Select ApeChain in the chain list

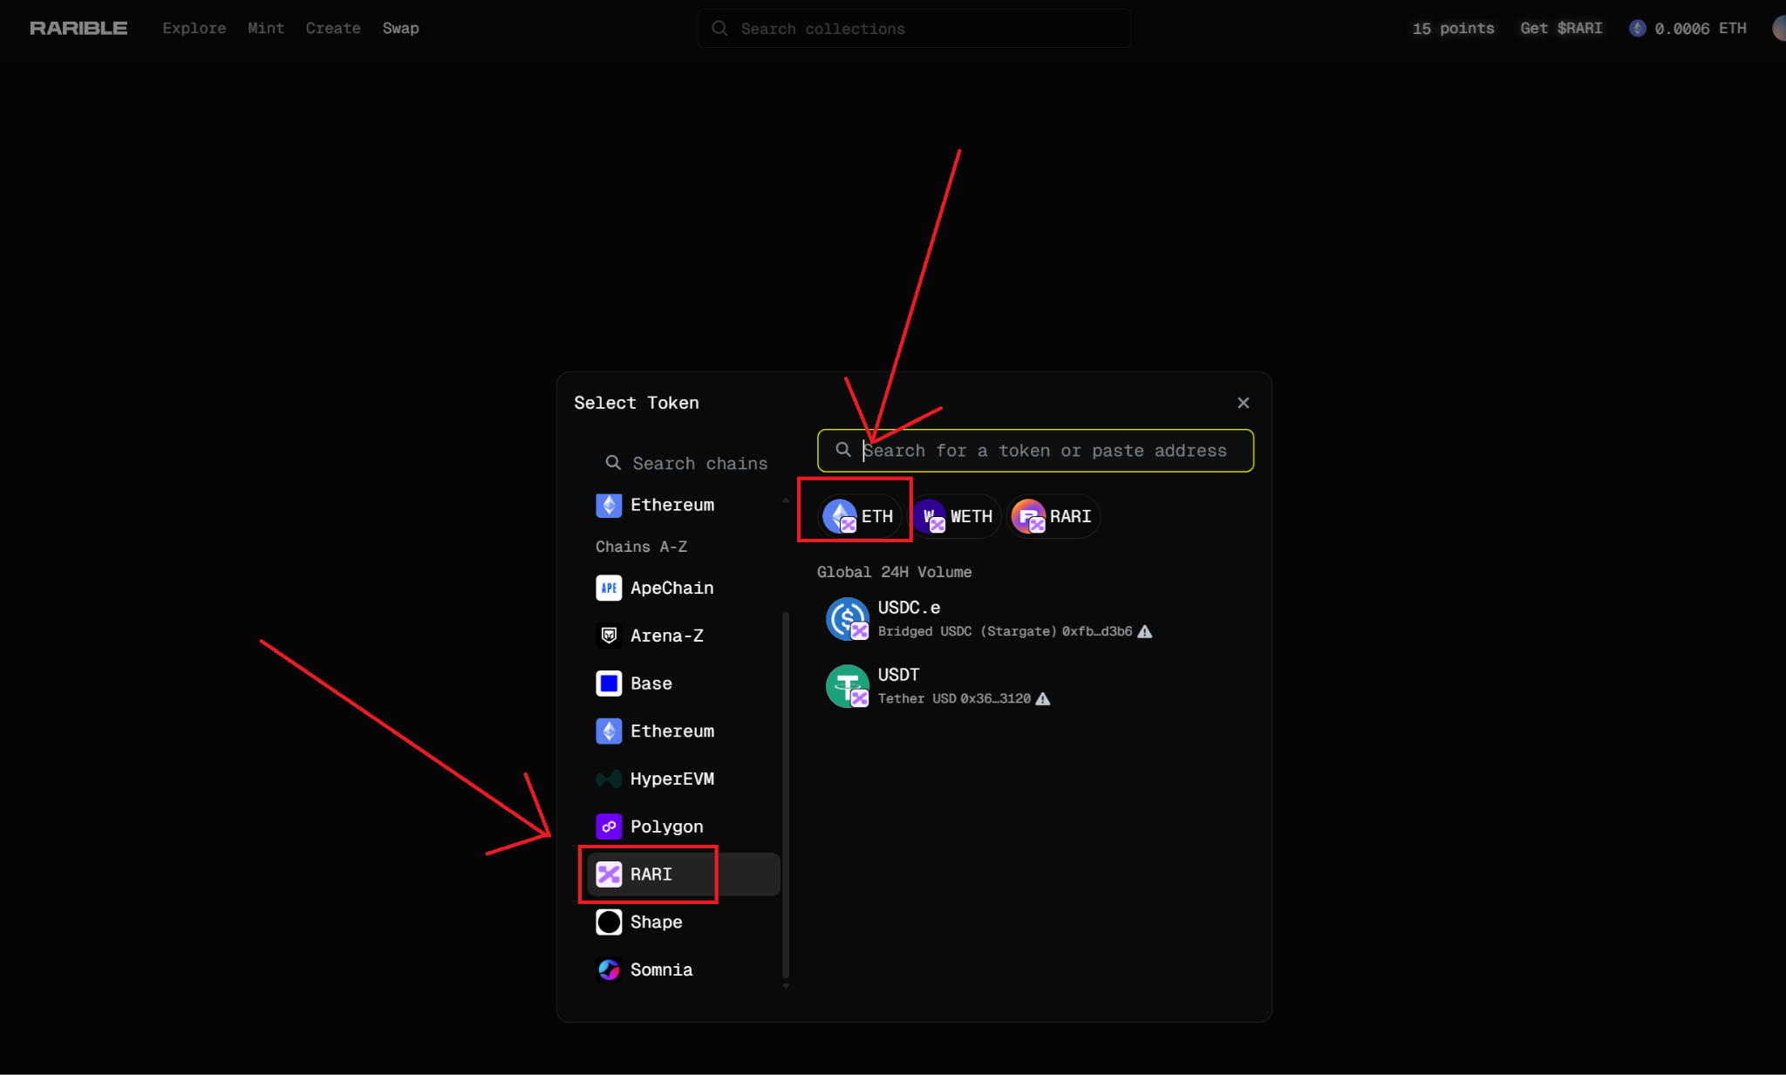(x=671, y=588)
